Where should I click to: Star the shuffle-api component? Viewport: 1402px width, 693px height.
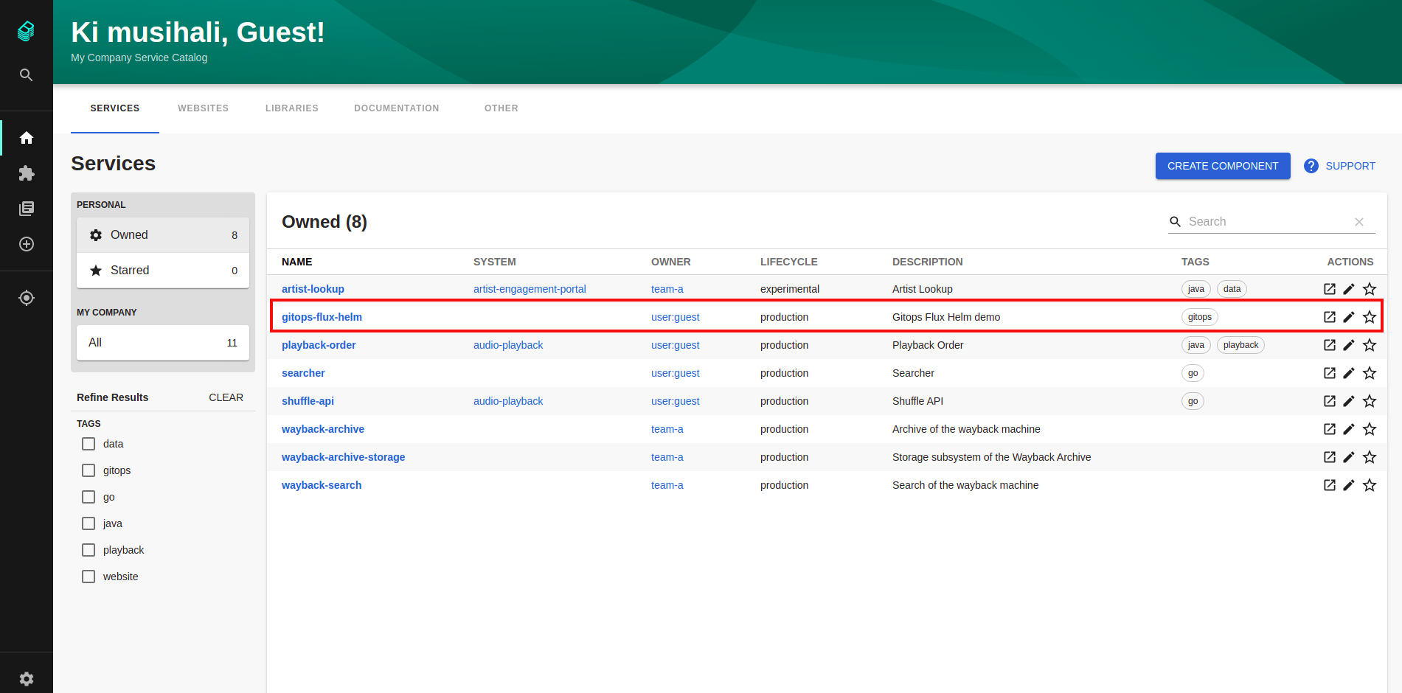pyautogui.click(x=1370, y=401)
